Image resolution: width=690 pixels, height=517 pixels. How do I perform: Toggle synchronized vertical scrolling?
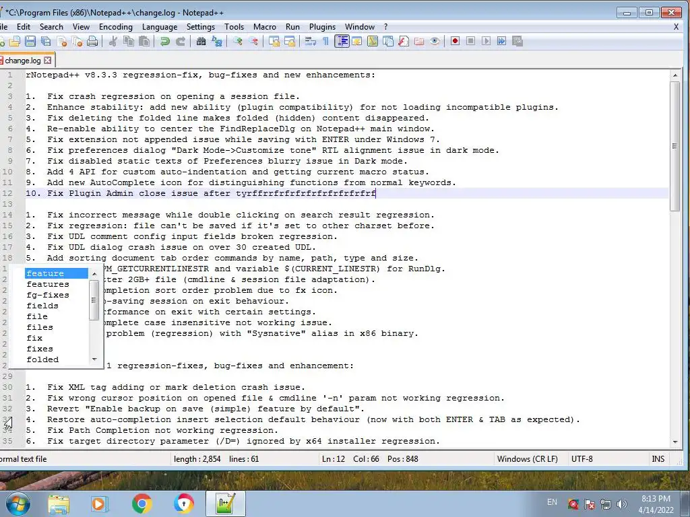tap(274, 41)
